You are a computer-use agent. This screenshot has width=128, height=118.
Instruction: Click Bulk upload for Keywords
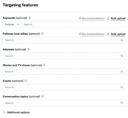(x=118, y=18)
